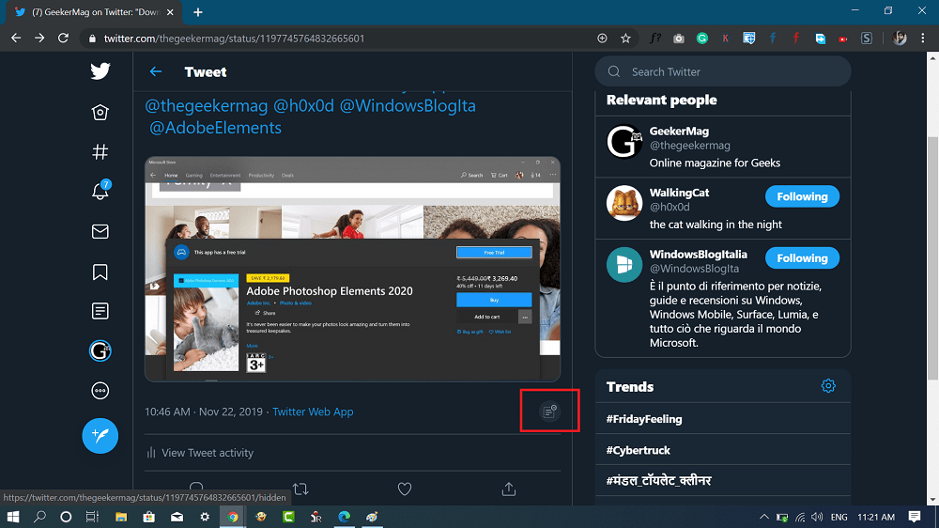This screenshot has width=939, height=528.
Task: Open Action Center notifications icon
Action: click(x=915, y=517)
